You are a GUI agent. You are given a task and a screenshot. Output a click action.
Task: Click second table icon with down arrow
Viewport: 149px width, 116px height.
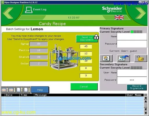[x=12, y=90]
